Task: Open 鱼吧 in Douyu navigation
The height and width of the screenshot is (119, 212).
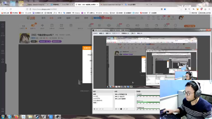Action: pyautogui.click(x=86, y=18)
